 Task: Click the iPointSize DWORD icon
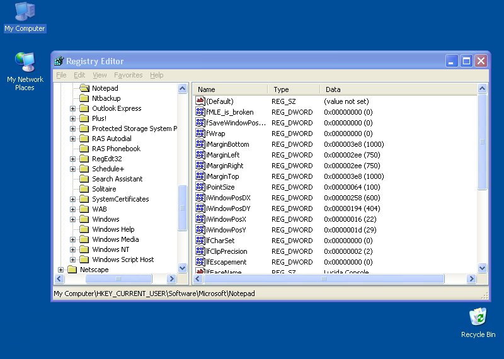click(x=200, y=186)
